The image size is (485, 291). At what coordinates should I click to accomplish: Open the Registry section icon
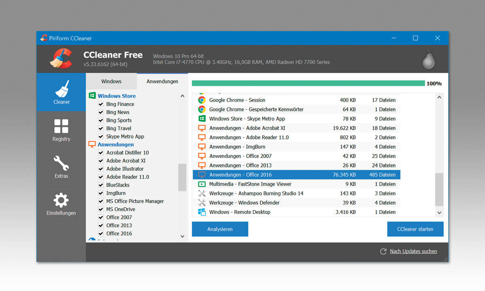coord(61,126)
